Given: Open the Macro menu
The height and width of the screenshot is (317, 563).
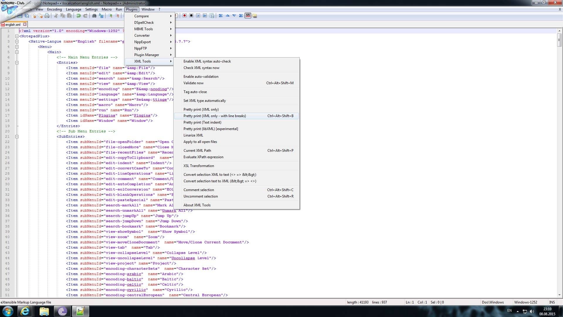Looking at the screenshot, I should [x=107, y=9].
